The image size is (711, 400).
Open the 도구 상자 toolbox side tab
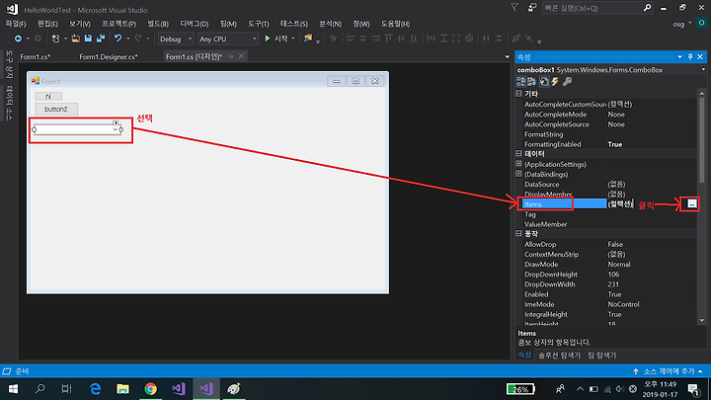coord(9,65)
